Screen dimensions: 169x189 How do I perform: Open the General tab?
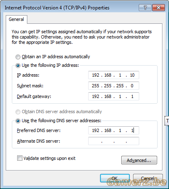16,19
